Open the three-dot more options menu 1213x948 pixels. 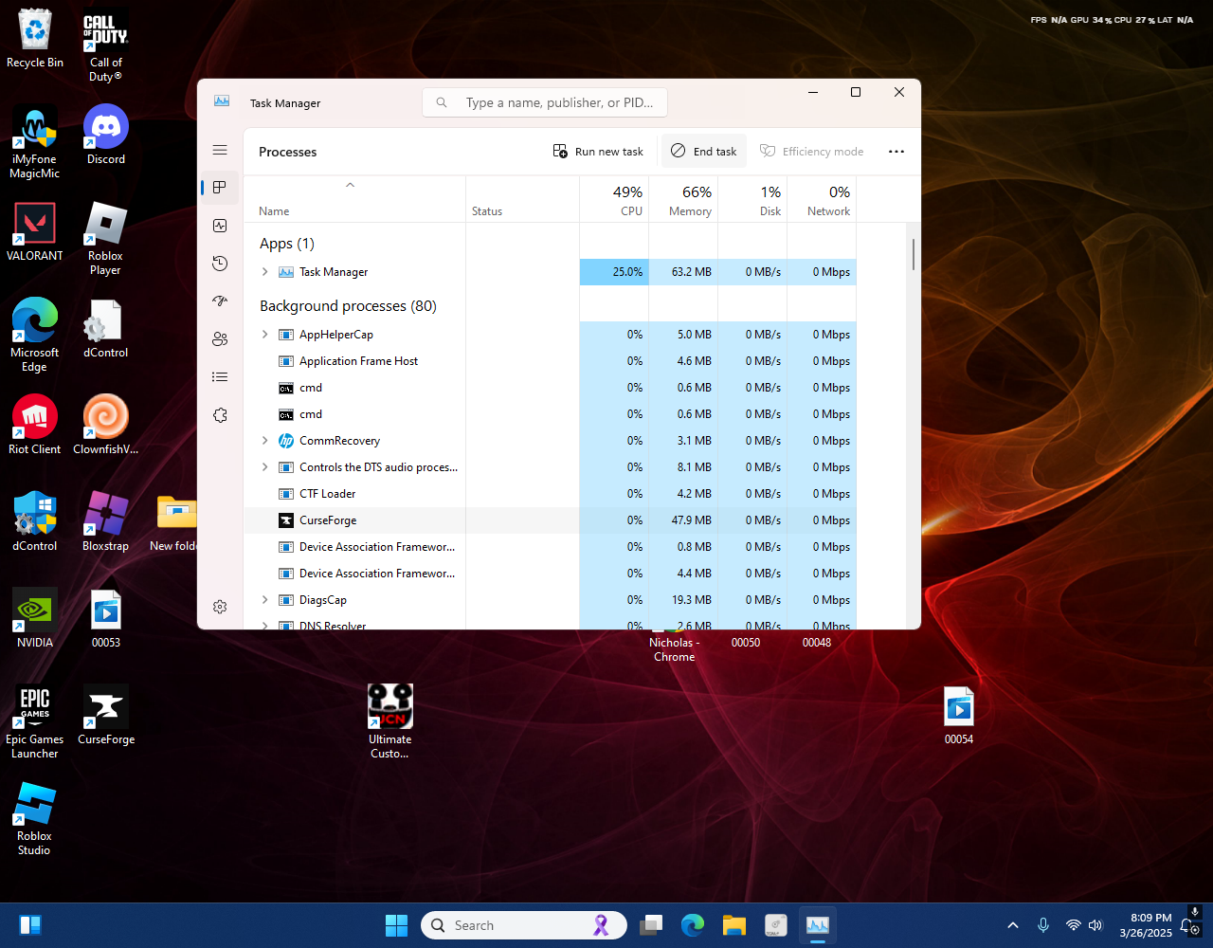(896, 152)
